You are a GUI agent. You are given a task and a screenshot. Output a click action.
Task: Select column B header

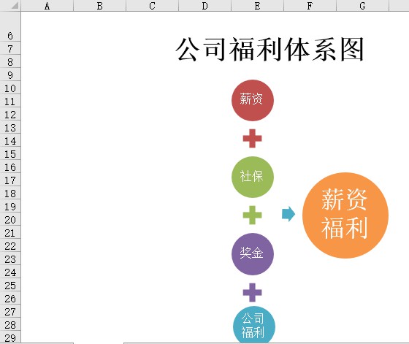point(100,5)
